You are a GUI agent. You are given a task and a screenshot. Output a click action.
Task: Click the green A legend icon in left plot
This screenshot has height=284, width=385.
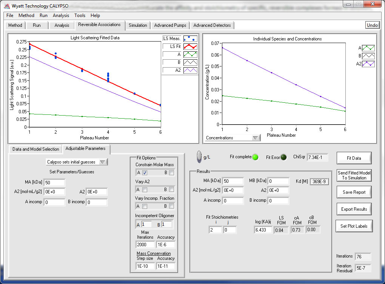point(190,54)
